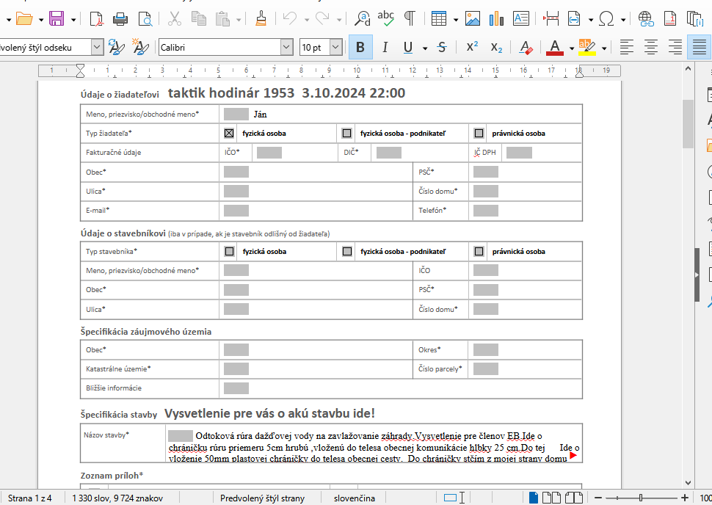
Task: Open the paragraph style dropdown
Action: [97, 47]
